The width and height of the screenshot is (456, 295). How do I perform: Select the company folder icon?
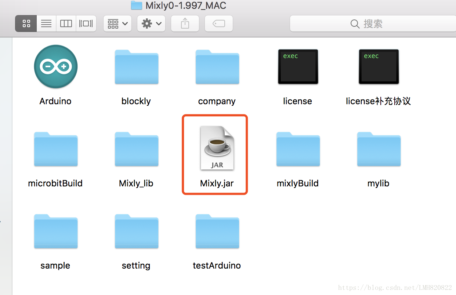(217, 68)
